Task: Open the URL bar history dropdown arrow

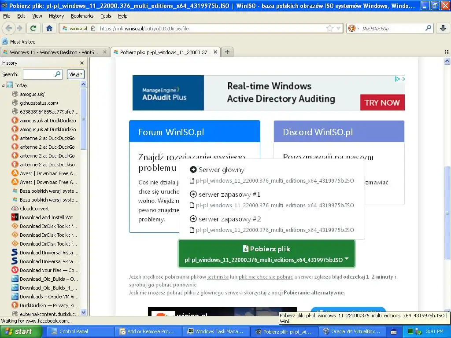Action: [x=338, y=28]
